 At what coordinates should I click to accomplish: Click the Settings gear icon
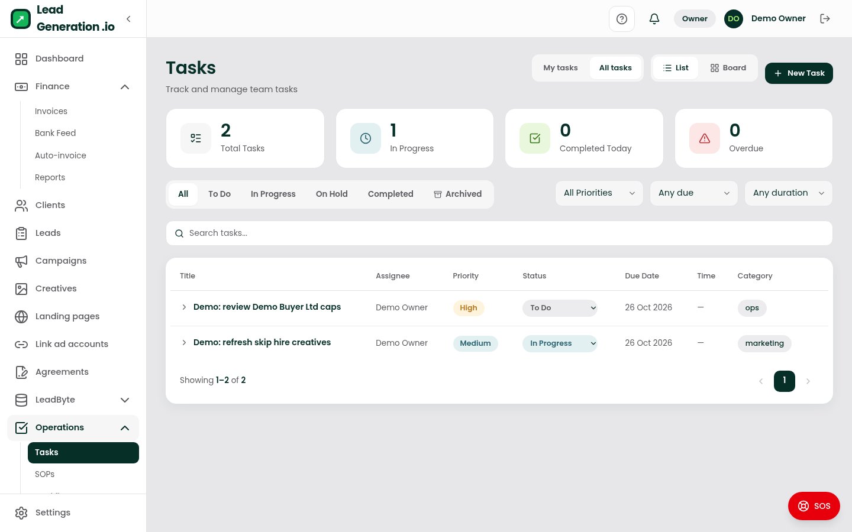(x=21, y=512)
